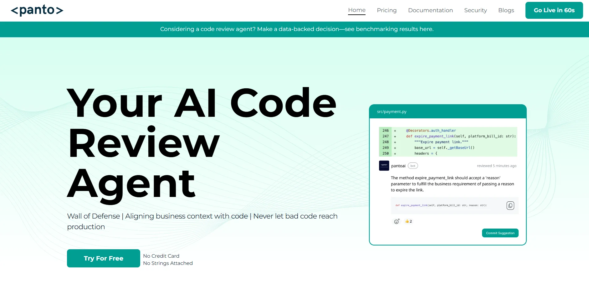Select the src/payment.py file header
The width and height of the screenshot is (589, 284).
tap(392, 112)
